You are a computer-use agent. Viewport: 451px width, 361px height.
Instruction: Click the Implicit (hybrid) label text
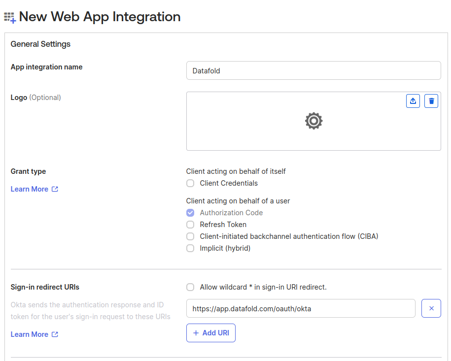(x=225, y=248)
